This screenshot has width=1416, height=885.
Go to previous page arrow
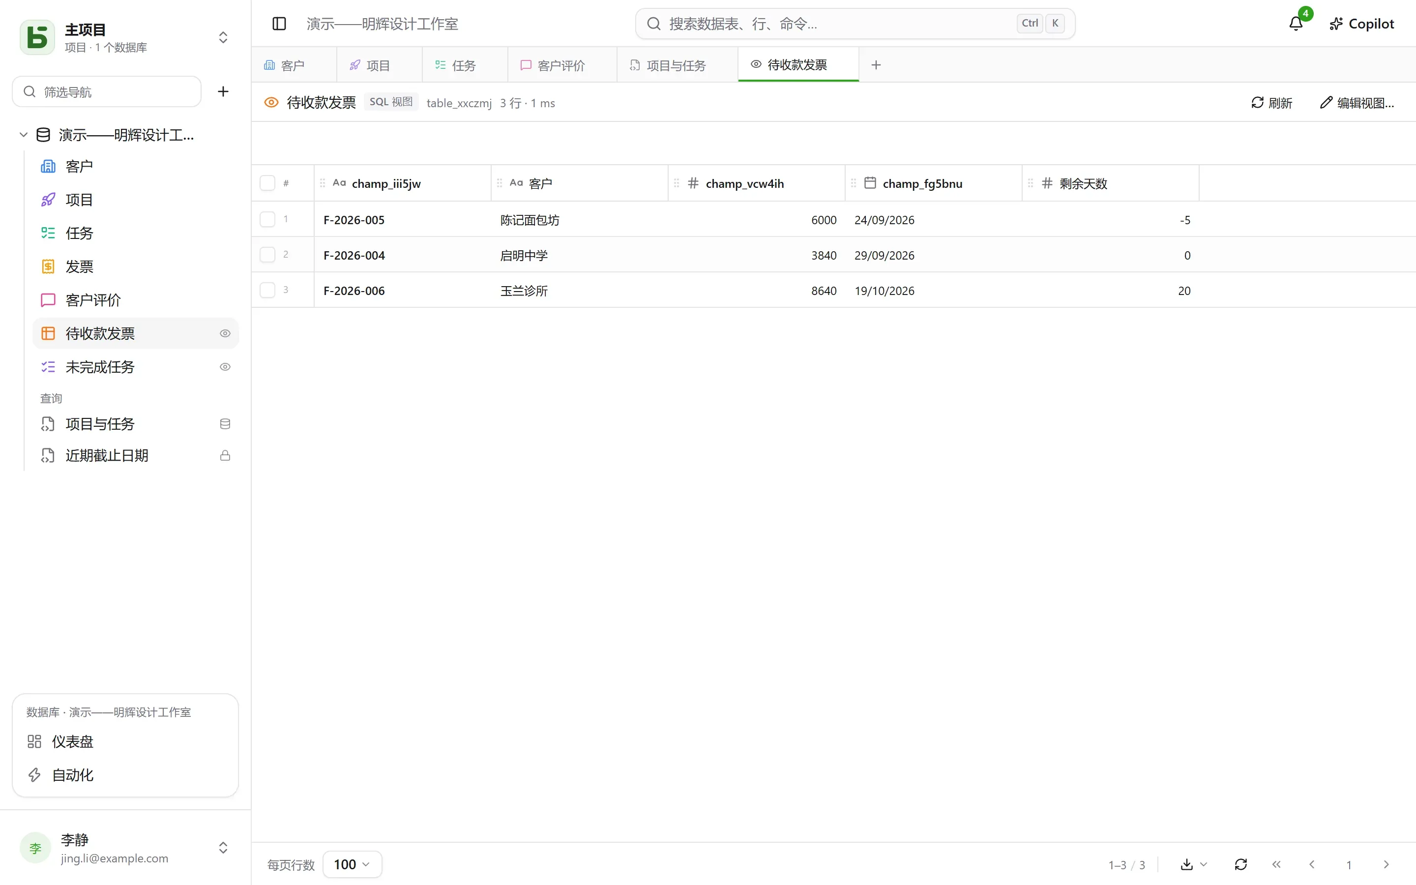click(1312, 864)
